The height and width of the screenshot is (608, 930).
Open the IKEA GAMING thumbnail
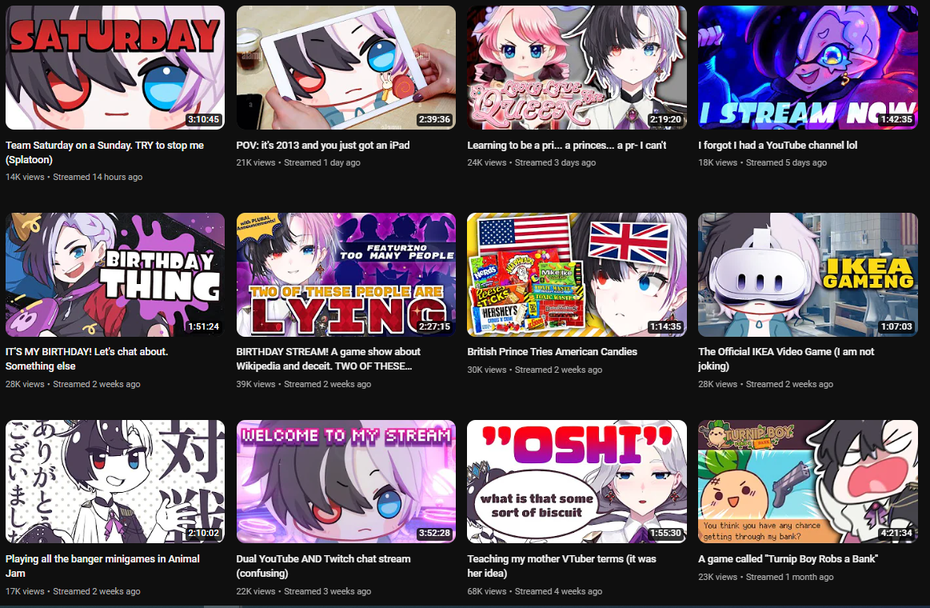click(x=808, y=274)
